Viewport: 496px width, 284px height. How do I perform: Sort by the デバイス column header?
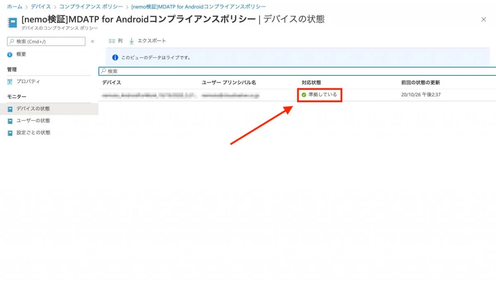click(x=112, y=83)
